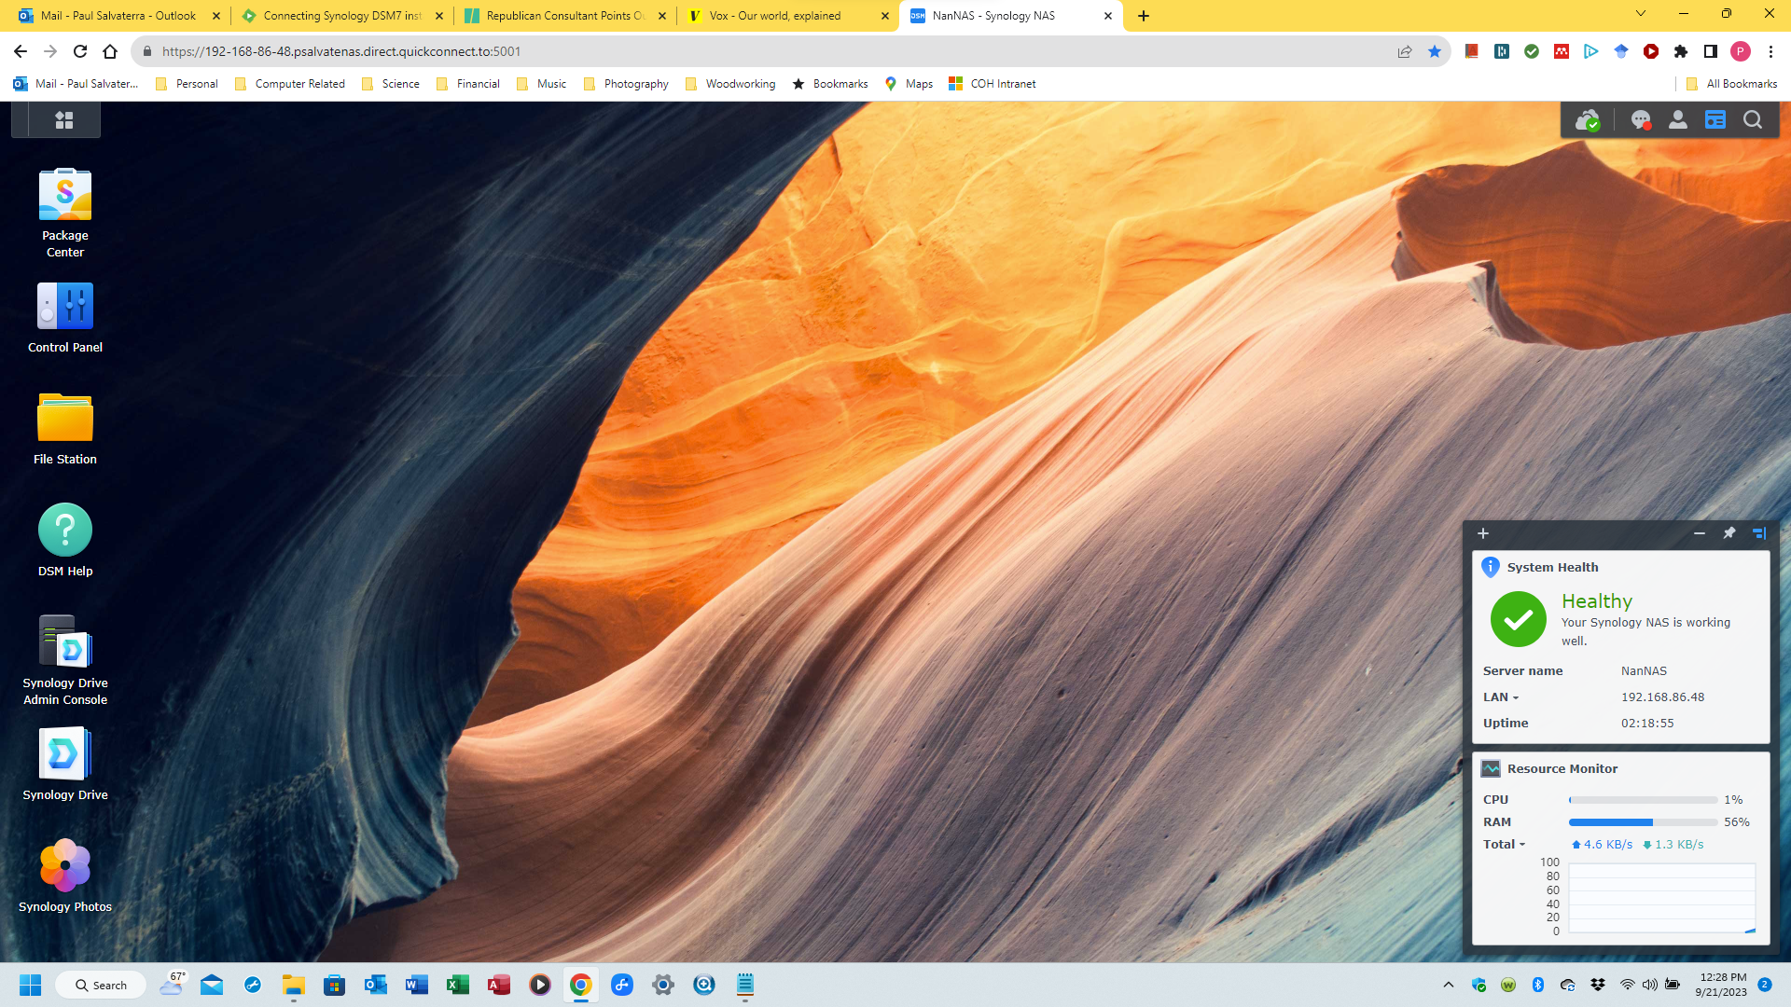1791x1007 pixels.
Task: Expand the LAN dropdown in System Health
Action: [1501, 697]
